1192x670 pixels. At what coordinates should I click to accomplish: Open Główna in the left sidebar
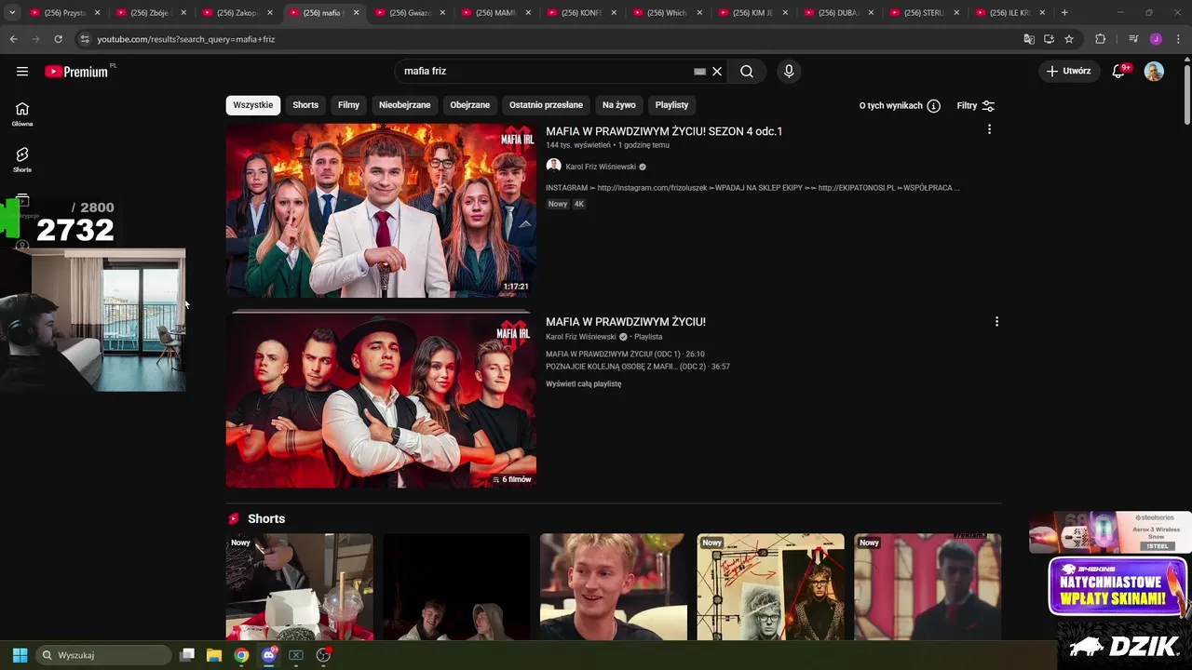[x=22, y=114]
